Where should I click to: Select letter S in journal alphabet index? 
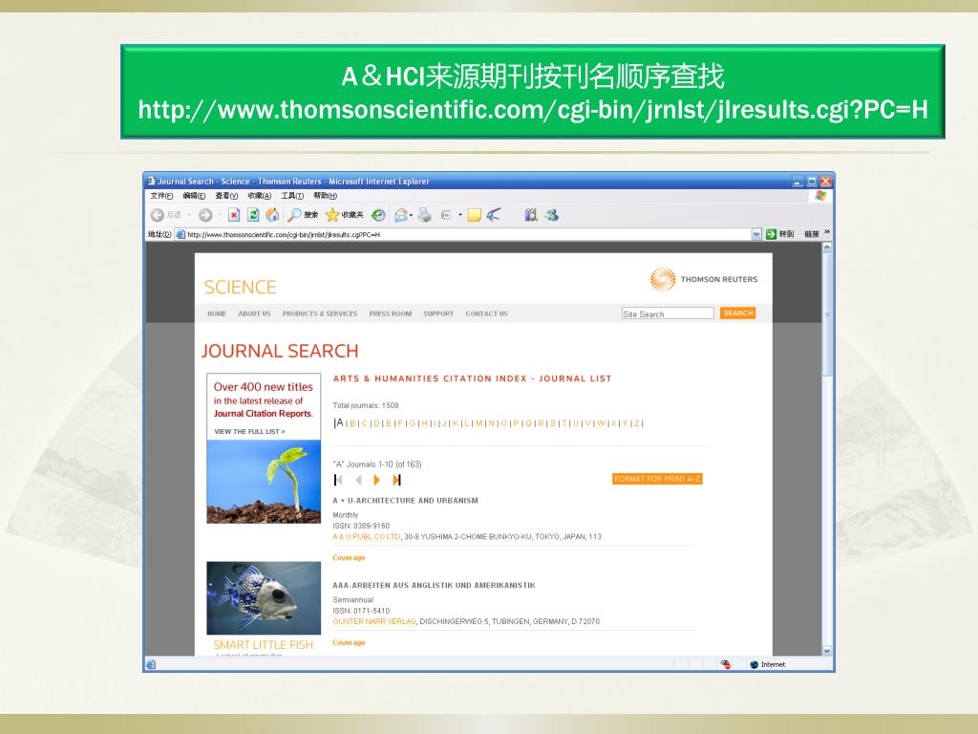click(x=553, y=423)
